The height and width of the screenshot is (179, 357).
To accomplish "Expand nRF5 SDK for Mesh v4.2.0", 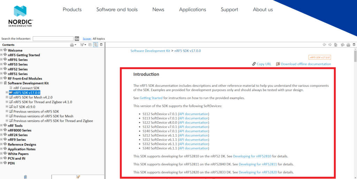I will 7,97.
